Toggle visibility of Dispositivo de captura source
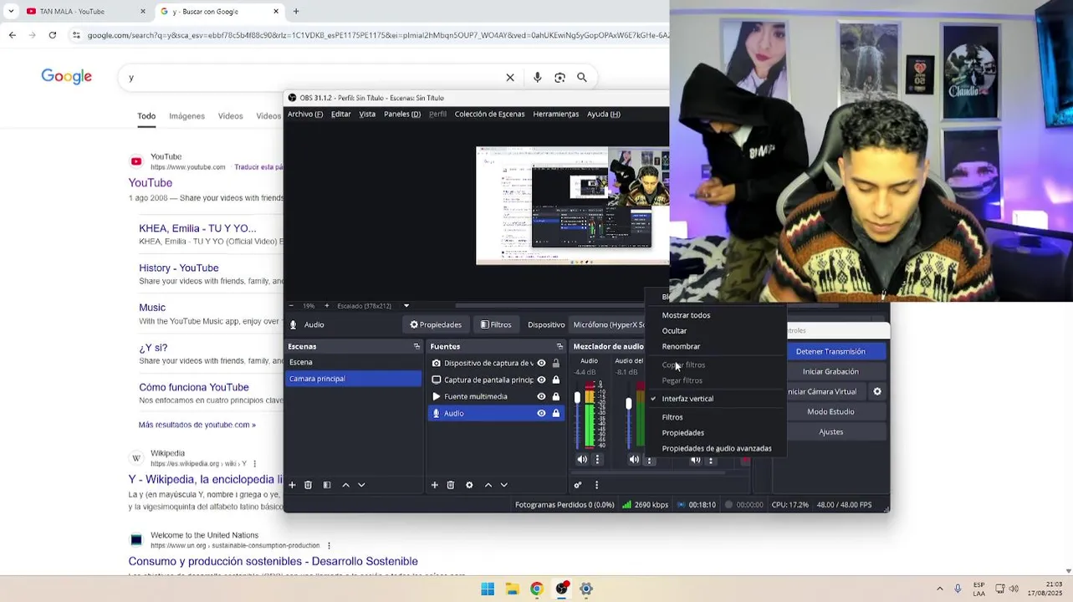The height and width of the screenshot is (602, 1073). (541, 363)
